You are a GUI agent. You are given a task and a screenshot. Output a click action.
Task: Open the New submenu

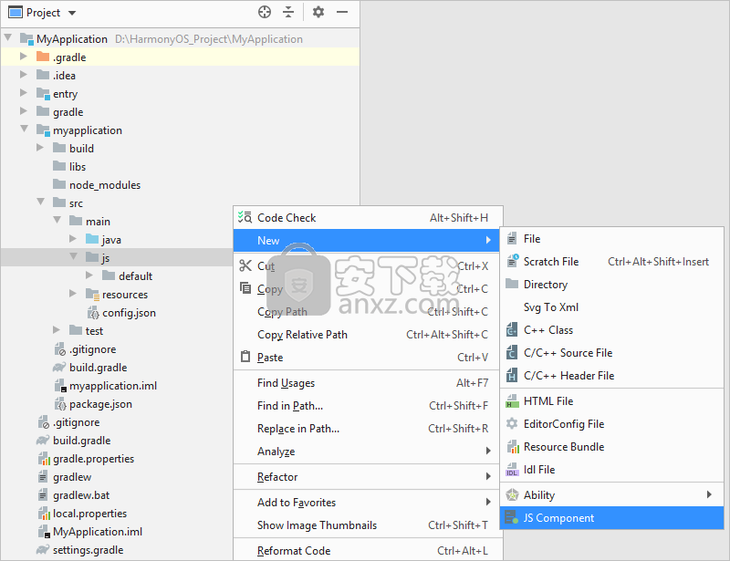366,240
